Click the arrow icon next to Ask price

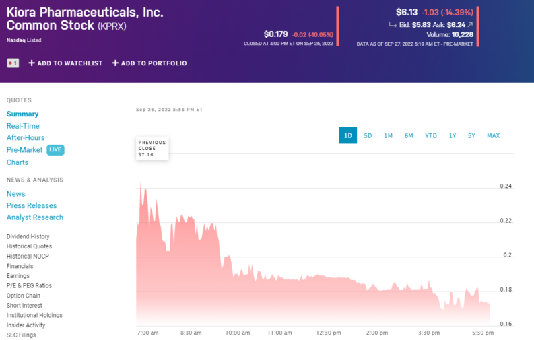(469, 25)
